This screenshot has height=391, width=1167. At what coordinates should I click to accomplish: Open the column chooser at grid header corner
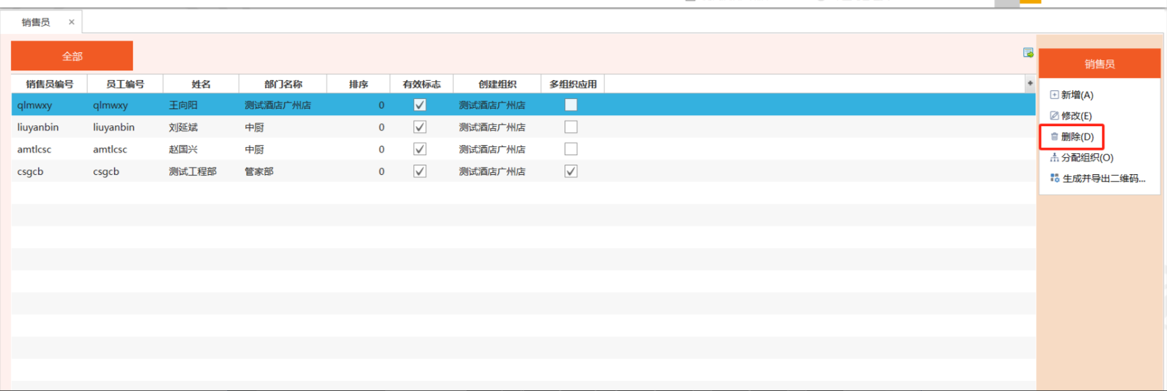coord(1029,83)
